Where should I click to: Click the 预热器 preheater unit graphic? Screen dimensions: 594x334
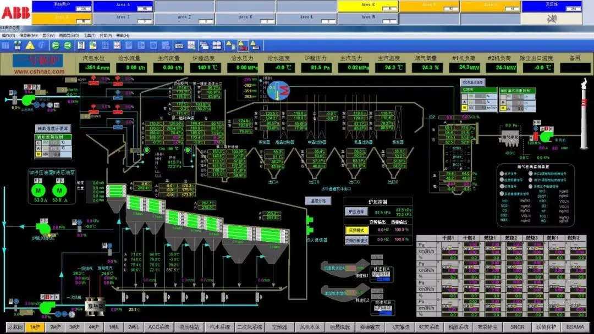tap(94, 307)
